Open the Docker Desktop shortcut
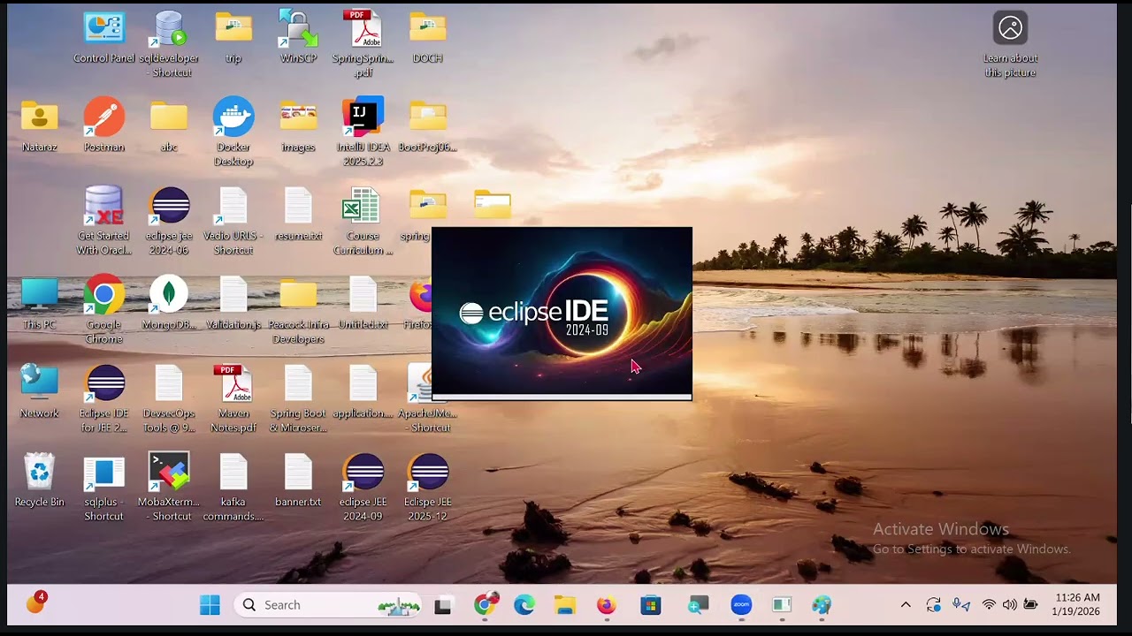1132x636 pixels. click(233, 132)
